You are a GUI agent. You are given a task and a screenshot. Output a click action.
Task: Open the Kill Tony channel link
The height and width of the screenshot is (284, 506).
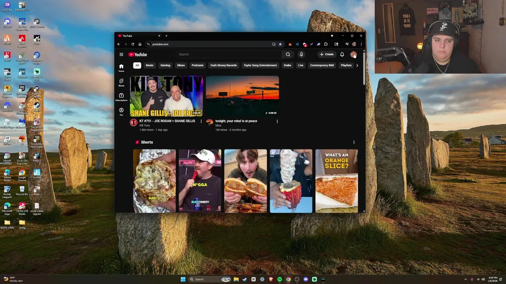145,125
